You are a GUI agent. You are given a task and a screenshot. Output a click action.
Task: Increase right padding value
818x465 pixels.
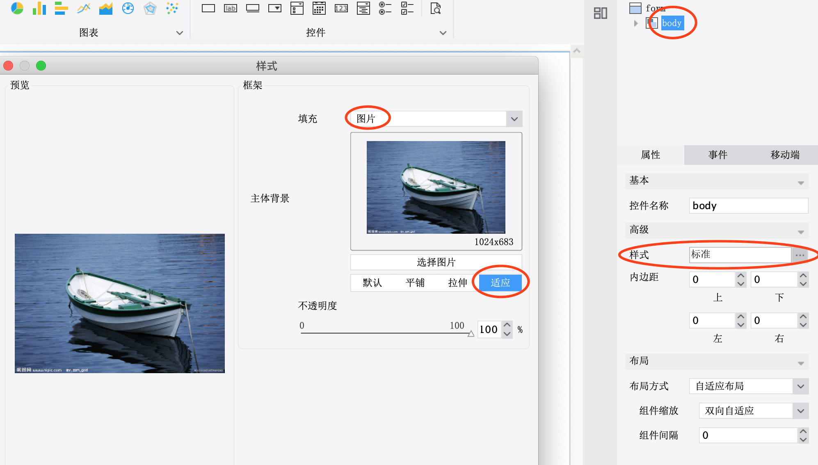click(x=803, y=316)
